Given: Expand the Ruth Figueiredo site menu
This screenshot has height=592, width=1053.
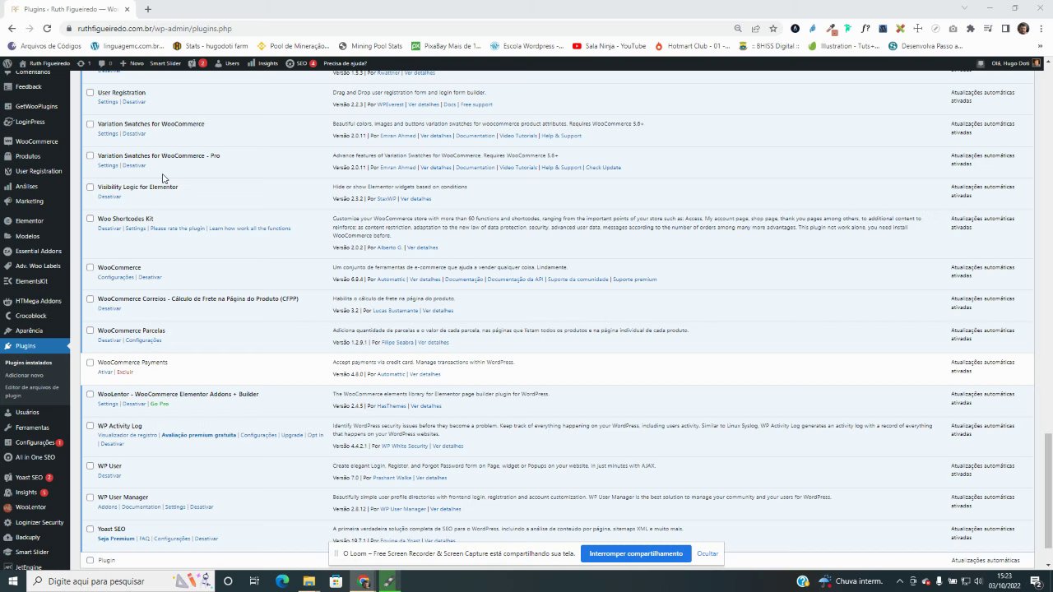Looking at the screenshot, I should [x=43, y=63].
